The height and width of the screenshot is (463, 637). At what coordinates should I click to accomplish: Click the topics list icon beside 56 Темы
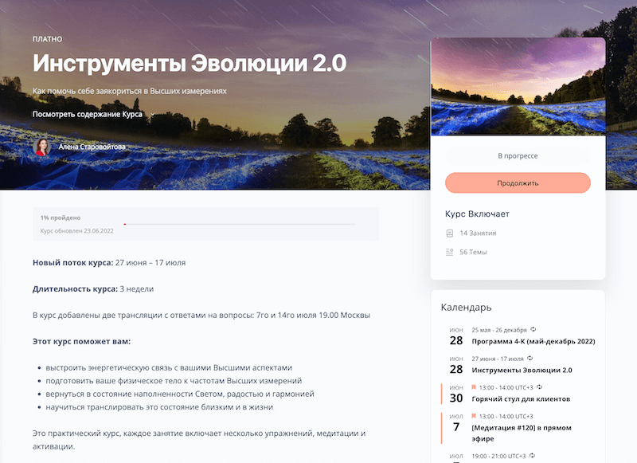pos(449,252)
